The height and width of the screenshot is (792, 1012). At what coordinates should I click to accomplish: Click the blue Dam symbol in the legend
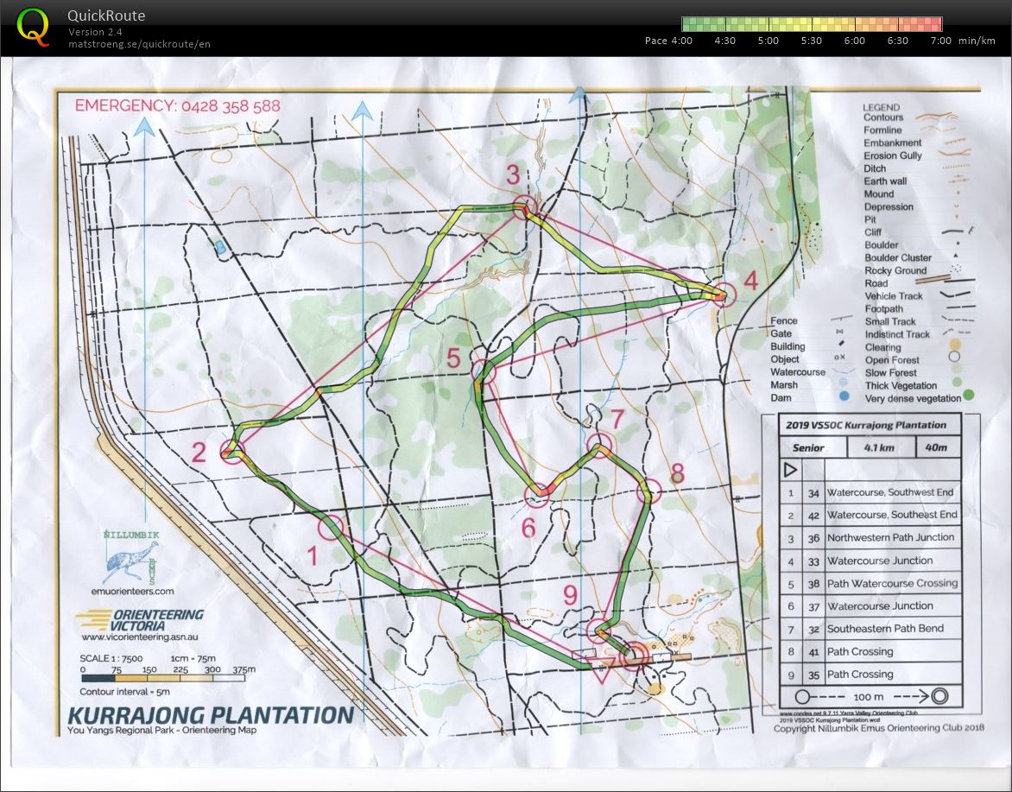point(845,396)
